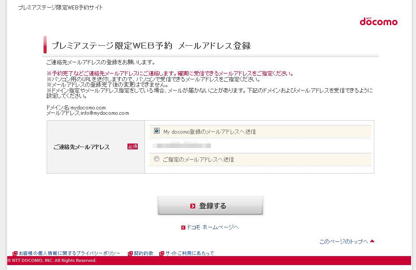Open the 契約約款 link

click(x=144, y=253)
